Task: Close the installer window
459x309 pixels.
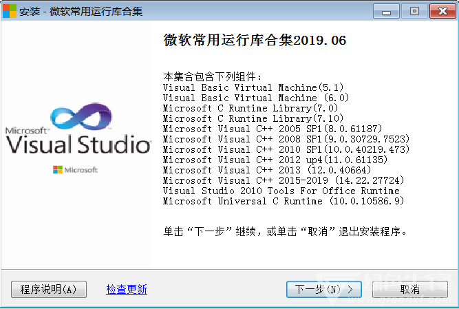Action: (x=442, y=12)
